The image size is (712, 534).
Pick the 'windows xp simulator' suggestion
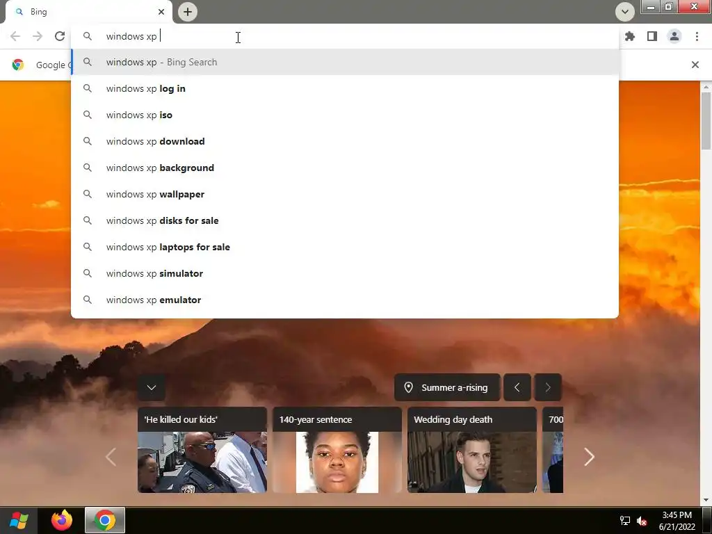[x=345, y=273]
